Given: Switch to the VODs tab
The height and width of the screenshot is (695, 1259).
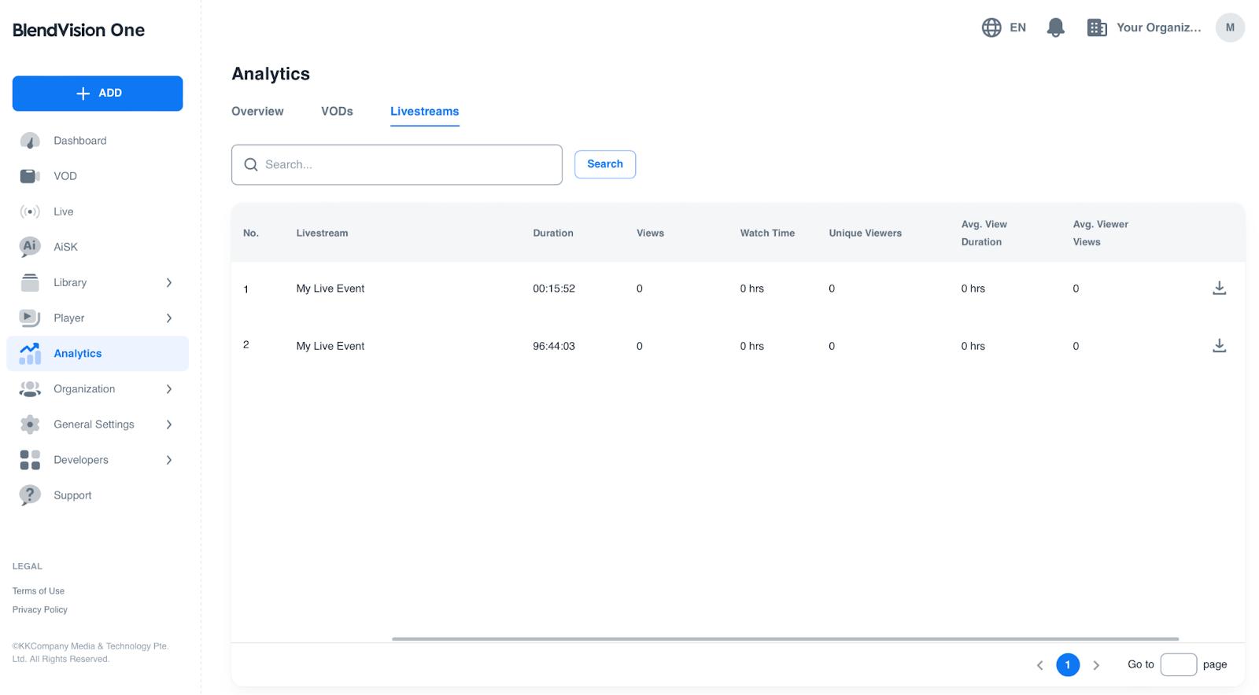Looking at the screenshot, I should [x=337, y=112].
